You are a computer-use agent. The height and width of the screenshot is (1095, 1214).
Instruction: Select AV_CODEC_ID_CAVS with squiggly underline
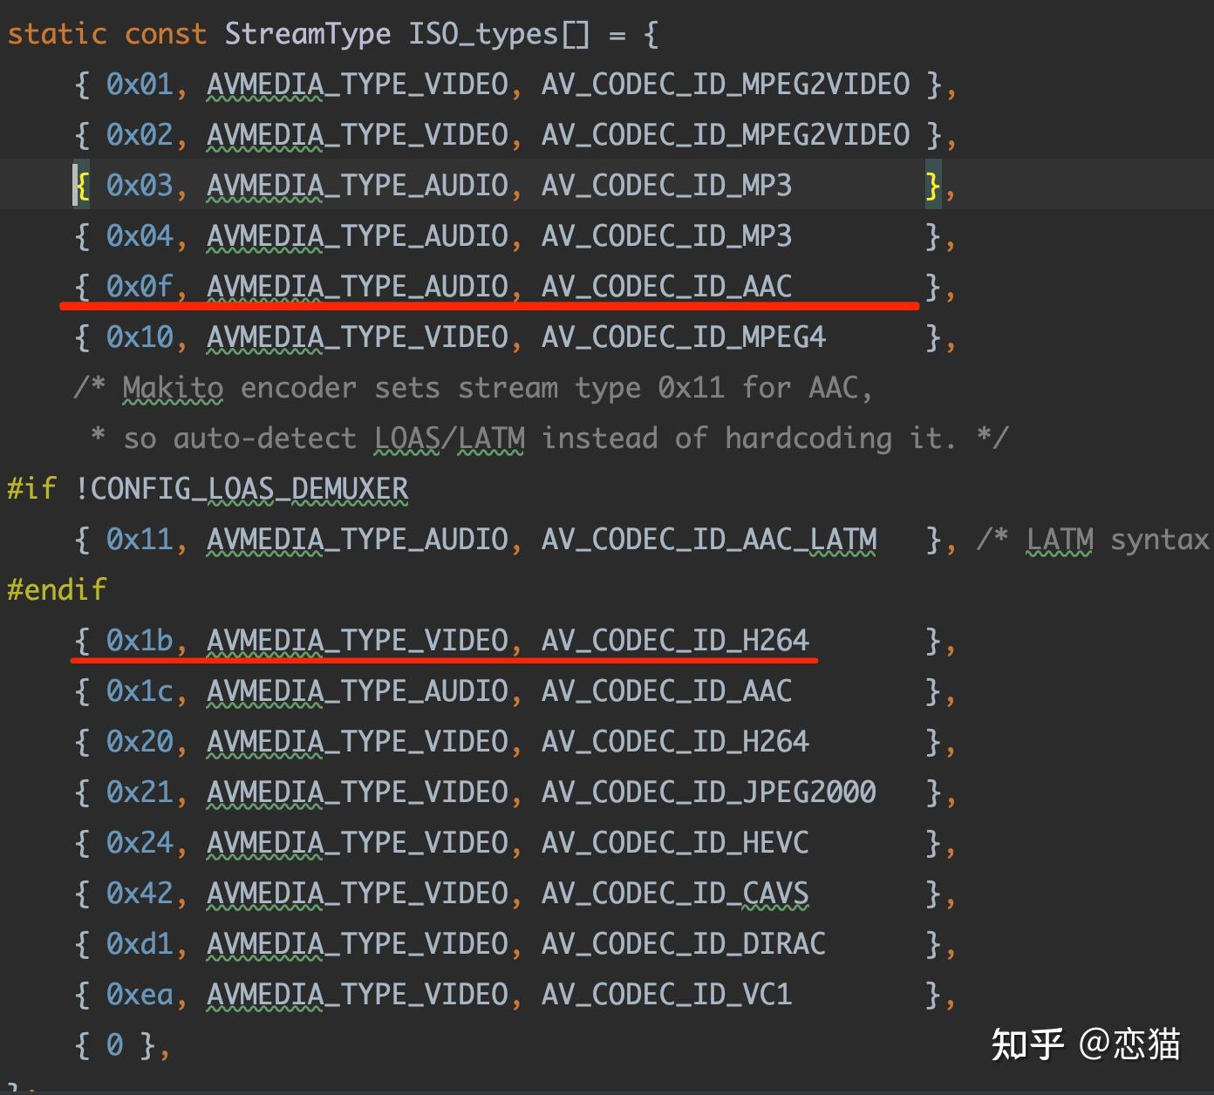[x=675, y=893]
